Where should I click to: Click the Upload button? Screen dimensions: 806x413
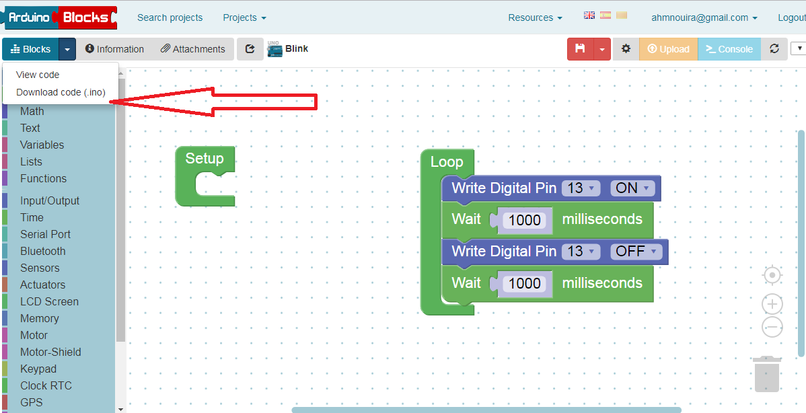(668, 48)
